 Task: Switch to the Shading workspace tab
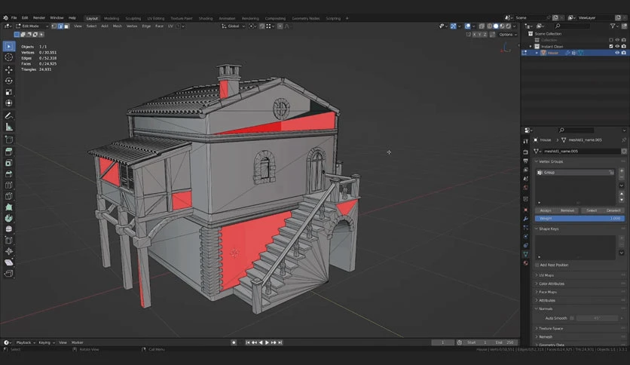tap(205, 19)
